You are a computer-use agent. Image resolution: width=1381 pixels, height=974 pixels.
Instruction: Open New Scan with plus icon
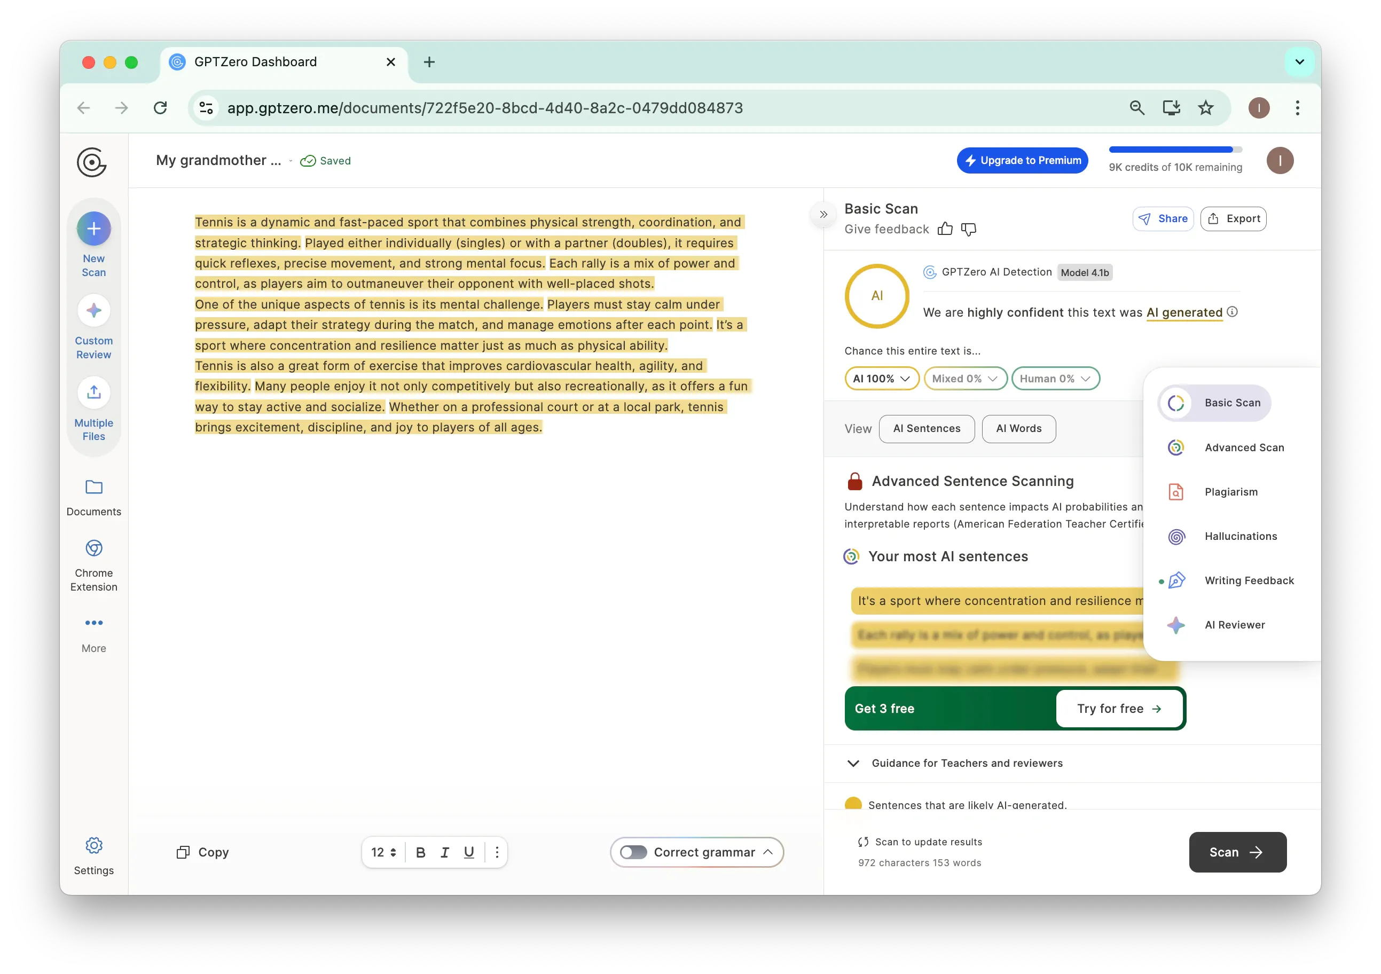[x=94, y=229]
